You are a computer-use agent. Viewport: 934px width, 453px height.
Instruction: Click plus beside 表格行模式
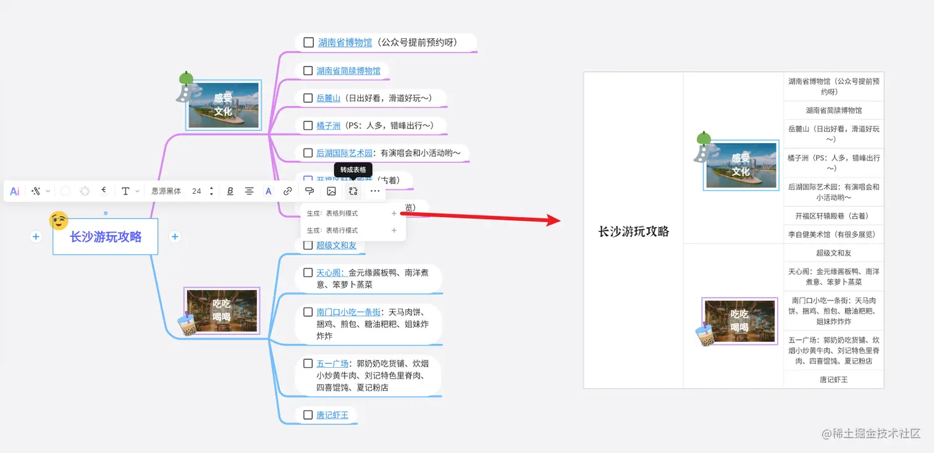coord(394,230)
